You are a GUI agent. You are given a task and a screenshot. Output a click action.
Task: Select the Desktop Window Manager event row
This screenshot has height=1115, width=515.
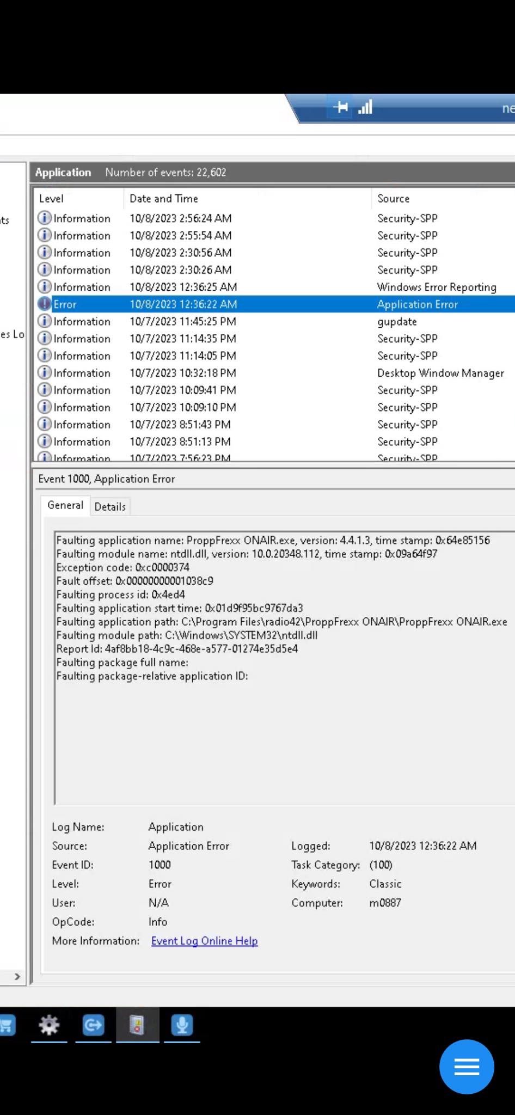pos(272,373)
